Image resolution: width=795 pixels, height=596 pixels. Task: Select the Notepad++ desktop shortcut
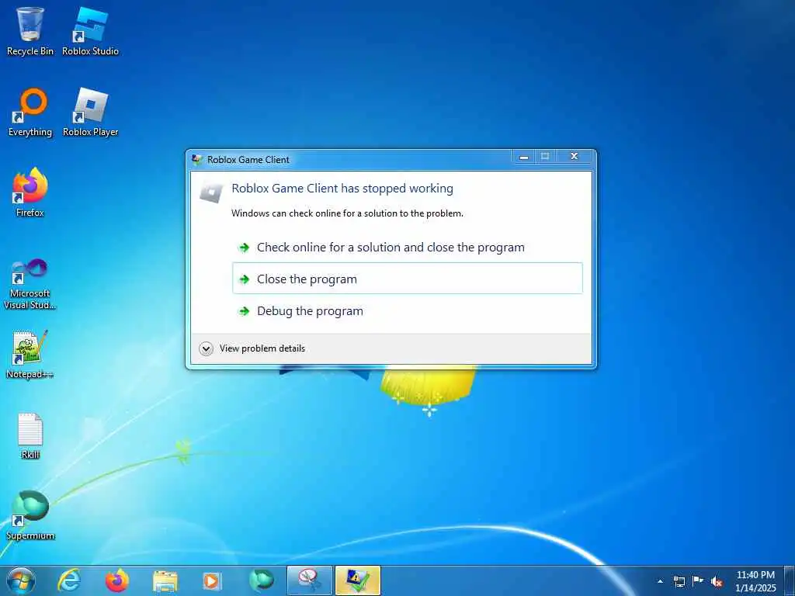[x=30, y=355]
